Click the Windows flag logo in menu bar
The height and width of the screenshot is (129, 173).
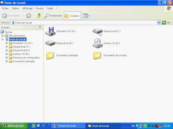(x=169, y=8)
